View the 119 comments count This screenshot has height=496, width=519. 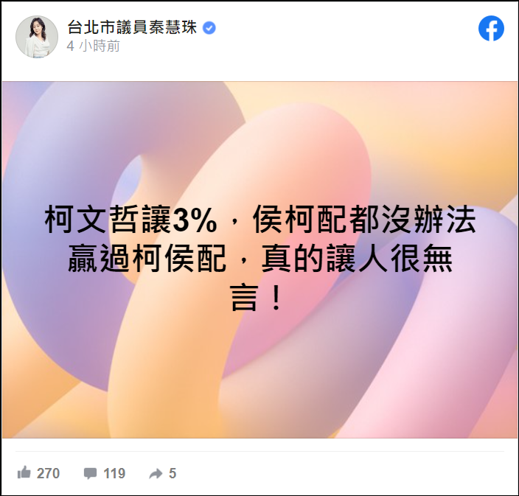tap(114, 473)
